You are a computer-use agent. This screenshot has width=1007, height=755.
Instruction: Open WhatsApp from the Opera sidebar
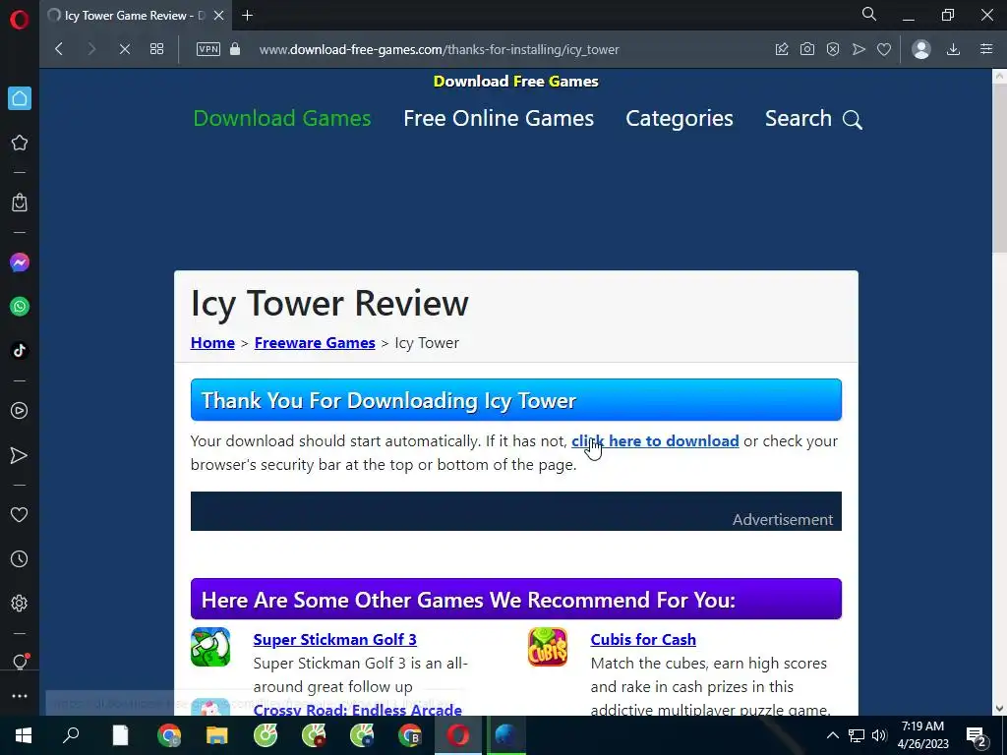(x=20, y=307)
